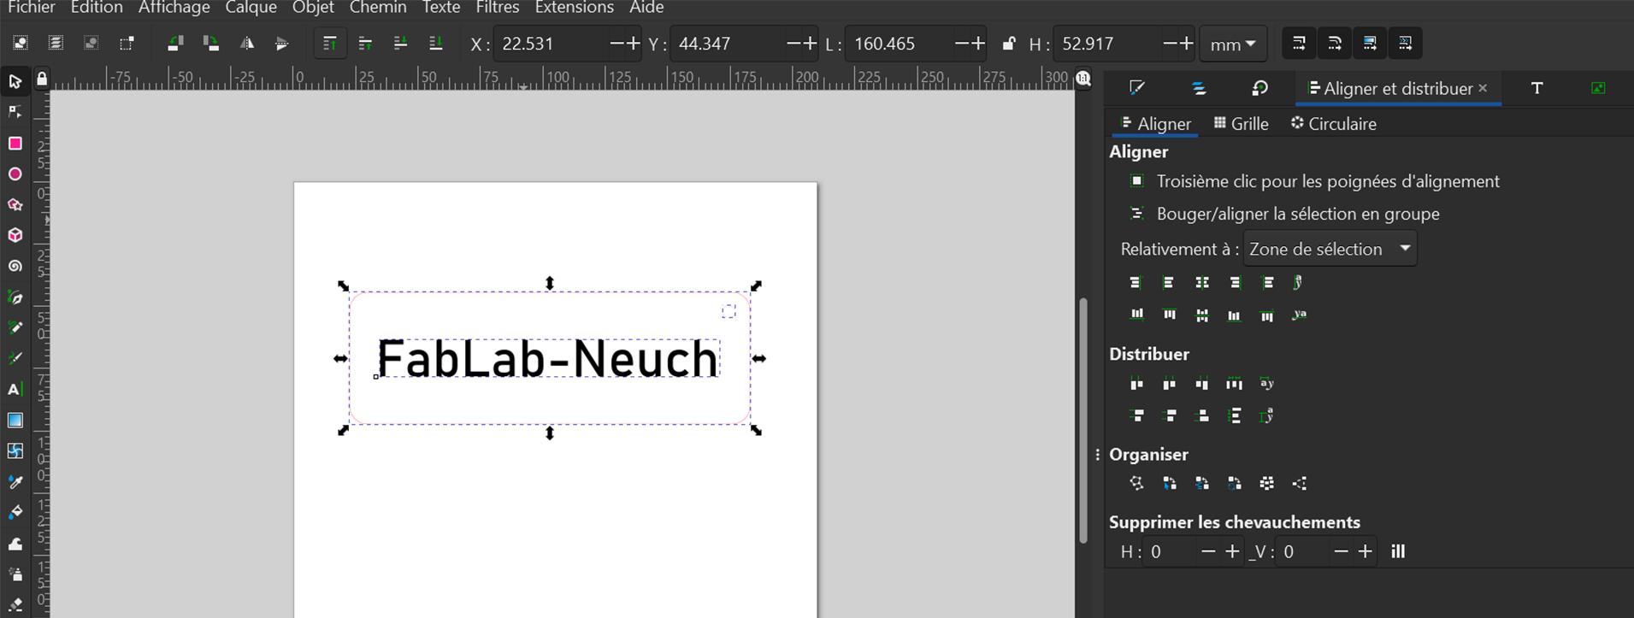1634x618 pixels.
Task: Select the 3D box tool
Action: [15, 235]
